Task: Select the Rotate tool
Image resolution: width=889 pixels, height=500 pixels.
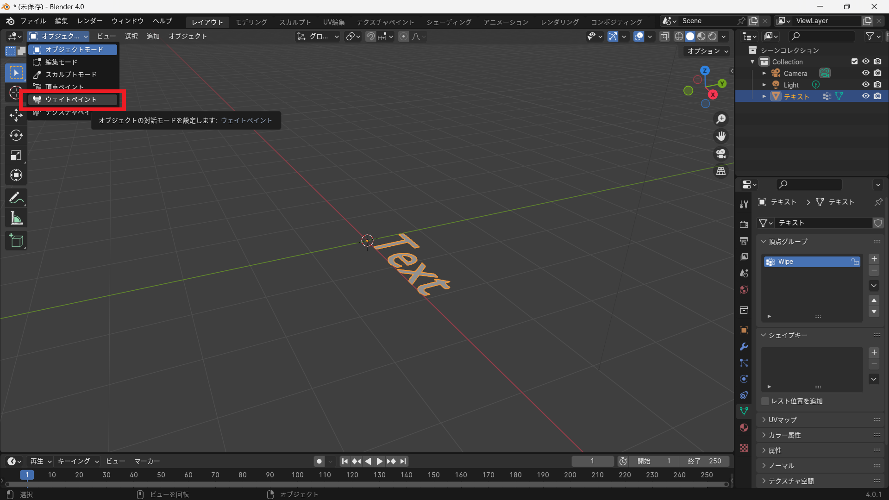Action: [16, 135]
